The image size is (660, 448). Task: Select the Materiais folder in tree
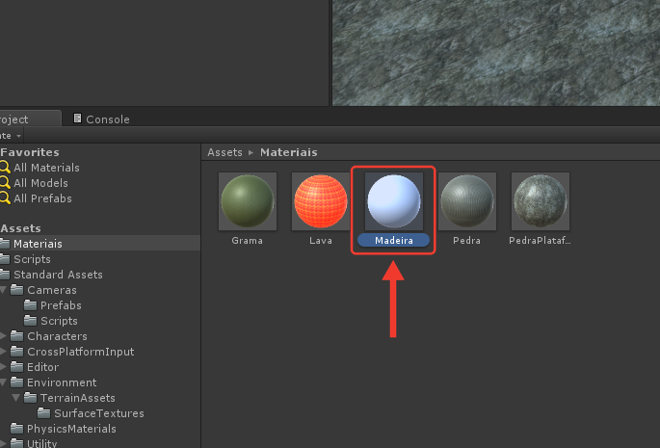(100, 244)
